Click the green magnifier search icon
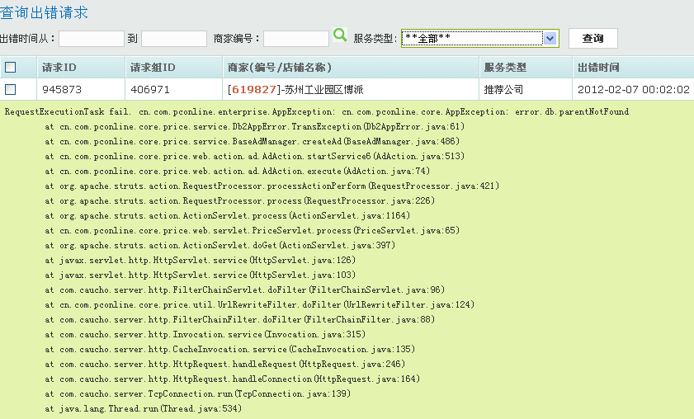Screen dimensions: 694x419 339,35
